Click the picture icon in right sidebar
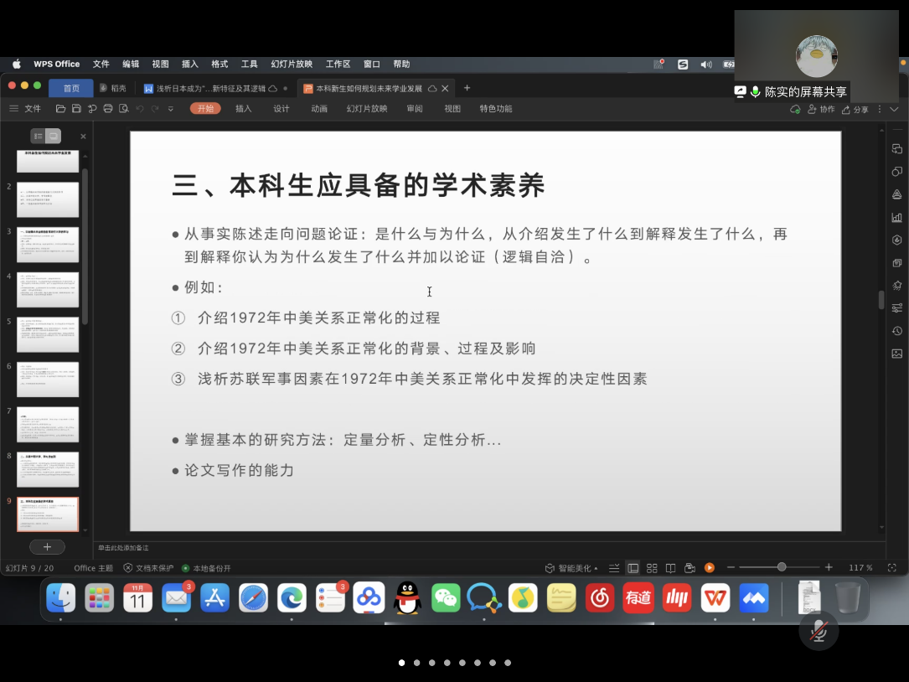 [897, 354]
